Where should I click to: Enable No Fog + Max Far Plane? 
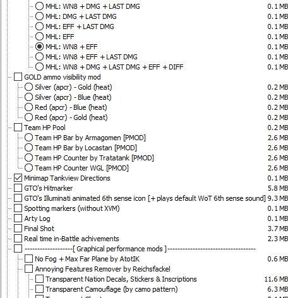pos(28,259)
